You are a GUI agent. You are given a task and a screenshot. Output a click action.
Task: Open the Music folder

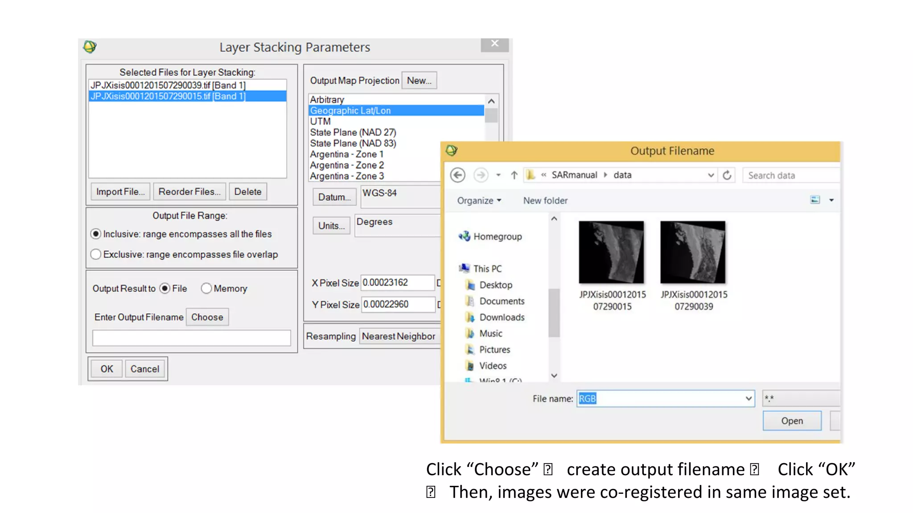coord(490,334)
